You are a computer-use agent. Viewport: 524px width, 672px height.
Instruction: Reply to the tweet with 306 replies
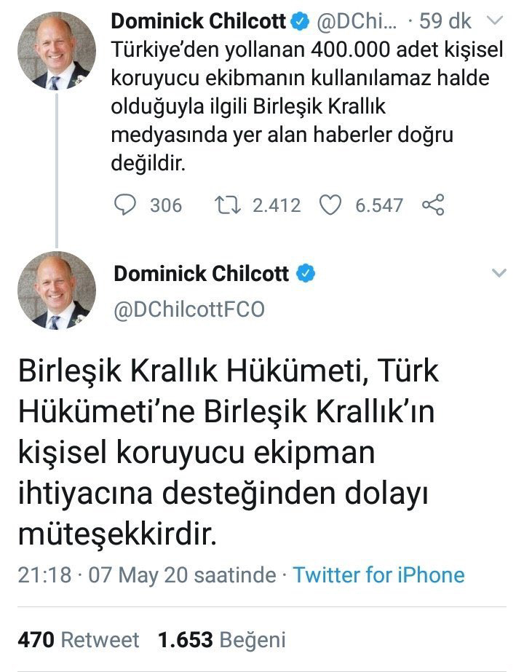click(x=127, y=205)
